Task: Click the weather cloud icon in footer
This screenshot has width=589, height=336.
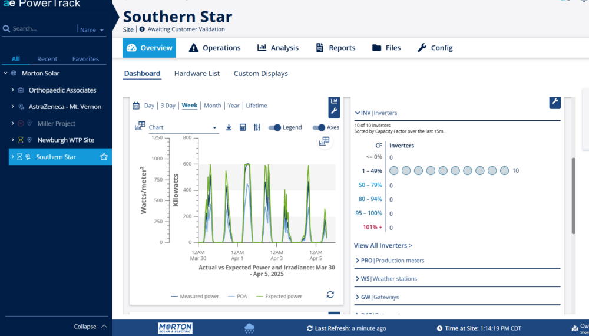Action: (x=249, y=328)
